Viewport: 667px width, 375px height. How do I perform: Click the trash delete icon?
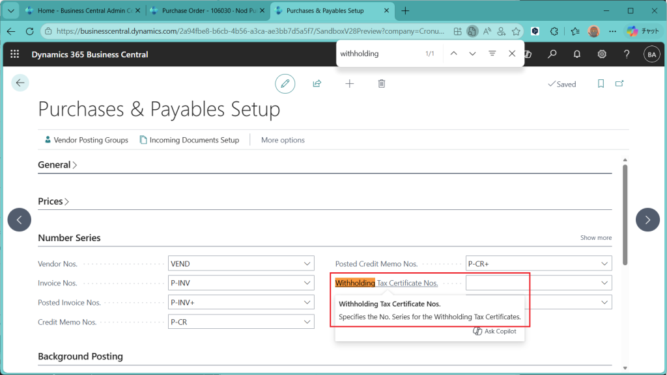point(382,83)
